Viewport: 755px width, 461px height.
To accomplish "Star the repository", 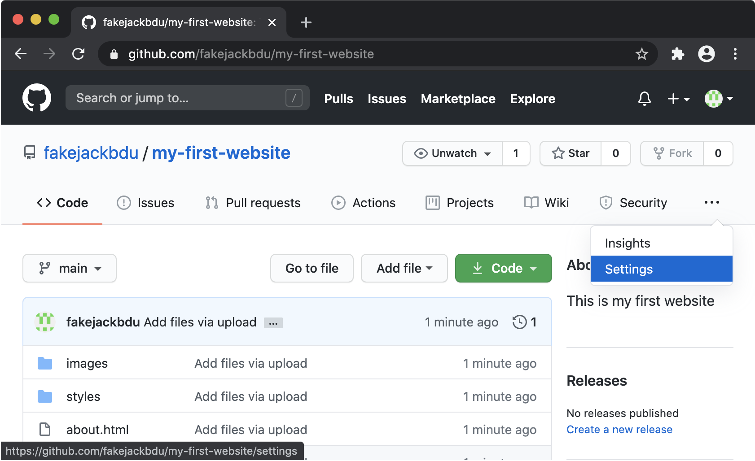I will pos(571,153).
